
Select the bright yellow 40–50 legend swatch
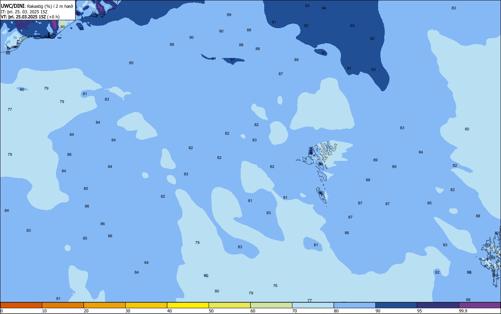(x=188, y=305)
